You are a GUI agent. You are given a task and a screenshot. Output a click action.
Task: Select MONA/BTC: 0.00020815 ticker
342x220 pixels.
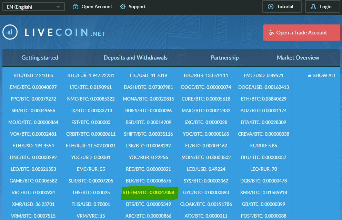click(149, 99)
